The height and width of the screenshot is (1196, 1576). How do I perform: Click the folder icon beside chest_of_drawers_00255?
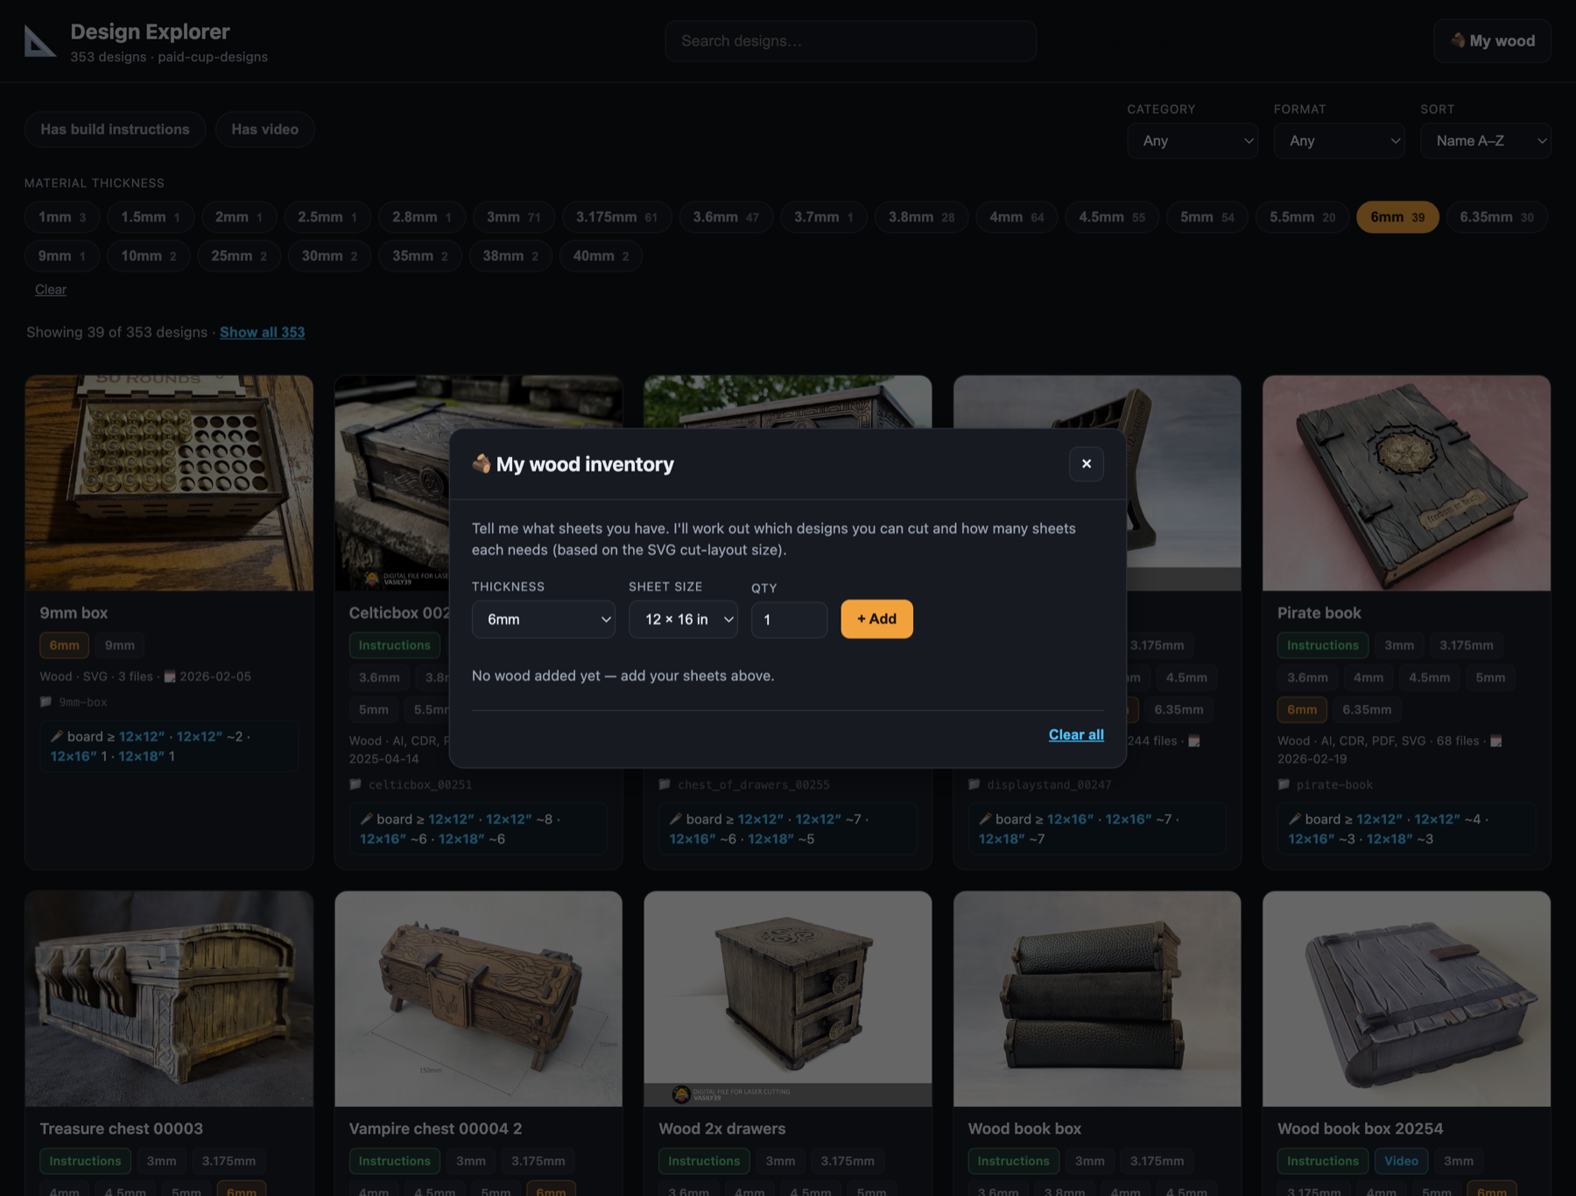[x=665, y=784]
